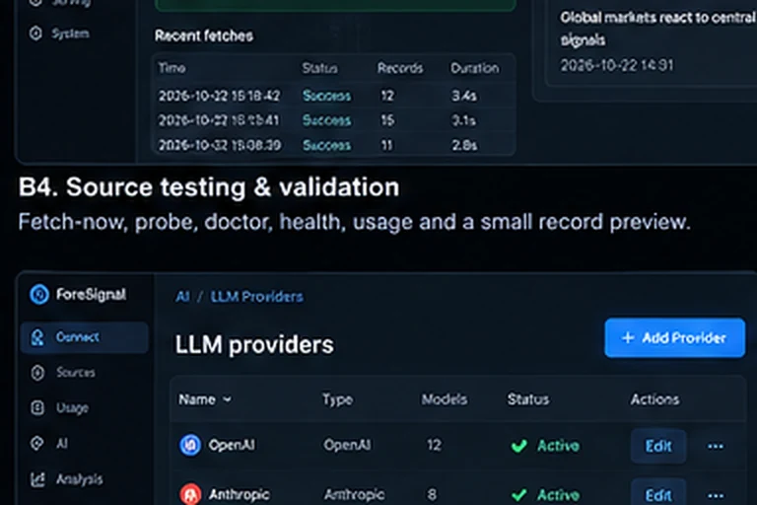Click the Records column header
The height and width of the screenshot is (505, 757).
(x=400, y=68)
